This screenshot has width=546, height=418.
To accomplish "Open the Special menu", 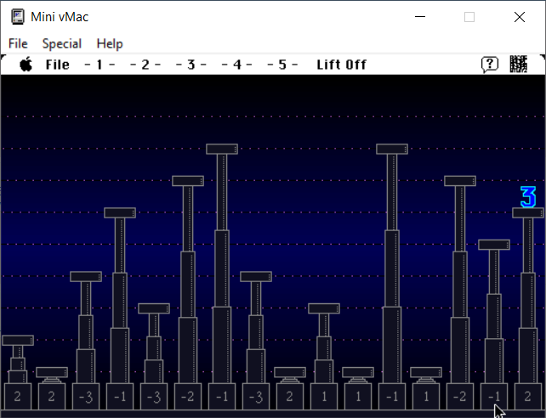I will coord(61,44).
